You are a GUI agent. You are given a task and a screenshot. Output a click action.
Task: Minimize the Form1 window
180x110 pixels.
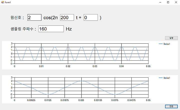(x=160, y=2)
